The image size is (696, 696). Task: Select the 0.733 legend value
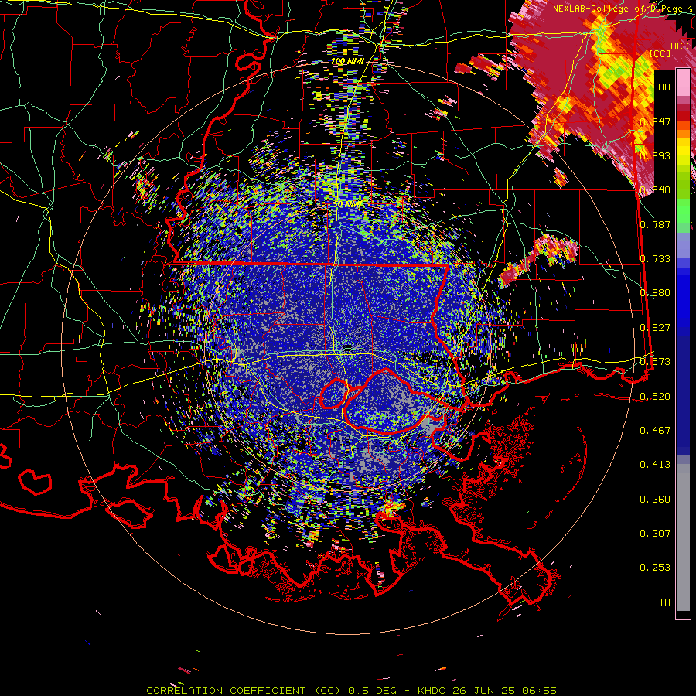click(655, 259)
